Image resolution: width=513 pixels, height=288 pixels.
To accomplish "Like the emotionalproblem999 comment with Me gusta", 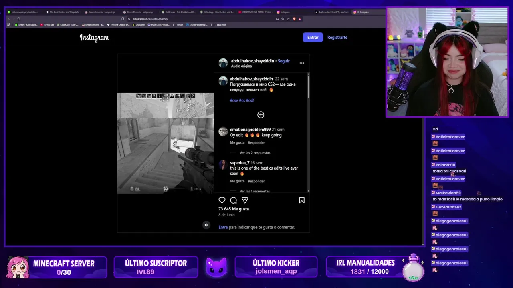I will pos(237,143).
